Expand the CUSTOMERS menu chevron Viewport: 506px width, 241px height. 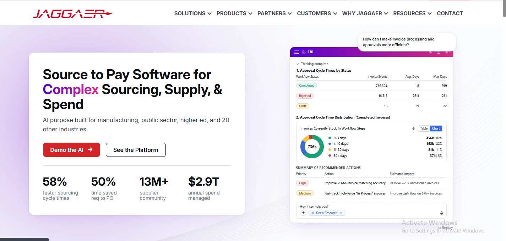pyautogui.click(x=335, y=13)
